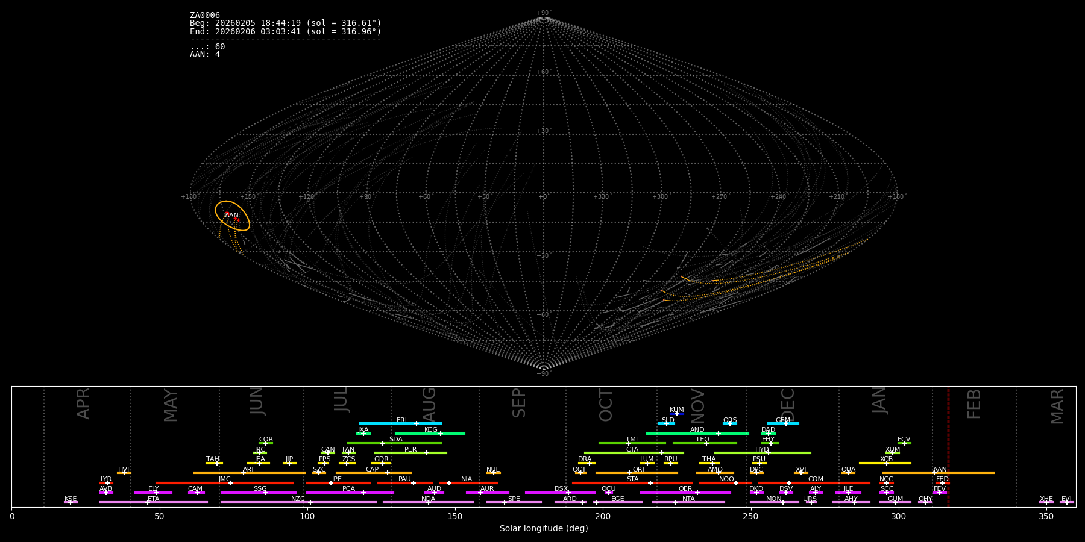Select the STA shower label

[x=632, y=479]
